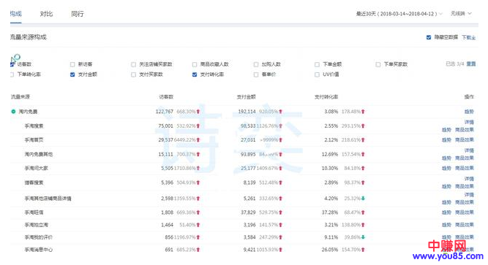488x265 pixels.
Task: Open 趋势 for the 淘内免费 row
Action: 469,112
